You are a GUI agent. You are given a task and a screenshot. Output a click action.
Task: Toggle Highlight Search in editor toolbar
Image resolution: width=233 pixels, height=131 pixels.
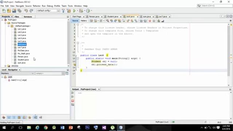[x=119, y=21]
